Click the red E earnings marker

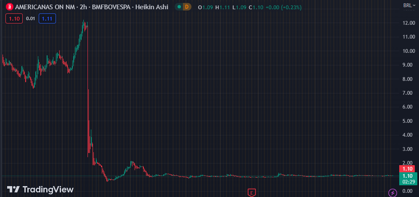(252, 192)
